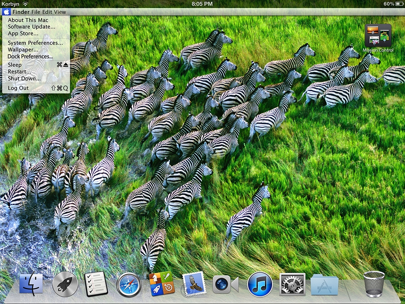Open the Reminders checklist dock icon

click(x=97, y=284)
